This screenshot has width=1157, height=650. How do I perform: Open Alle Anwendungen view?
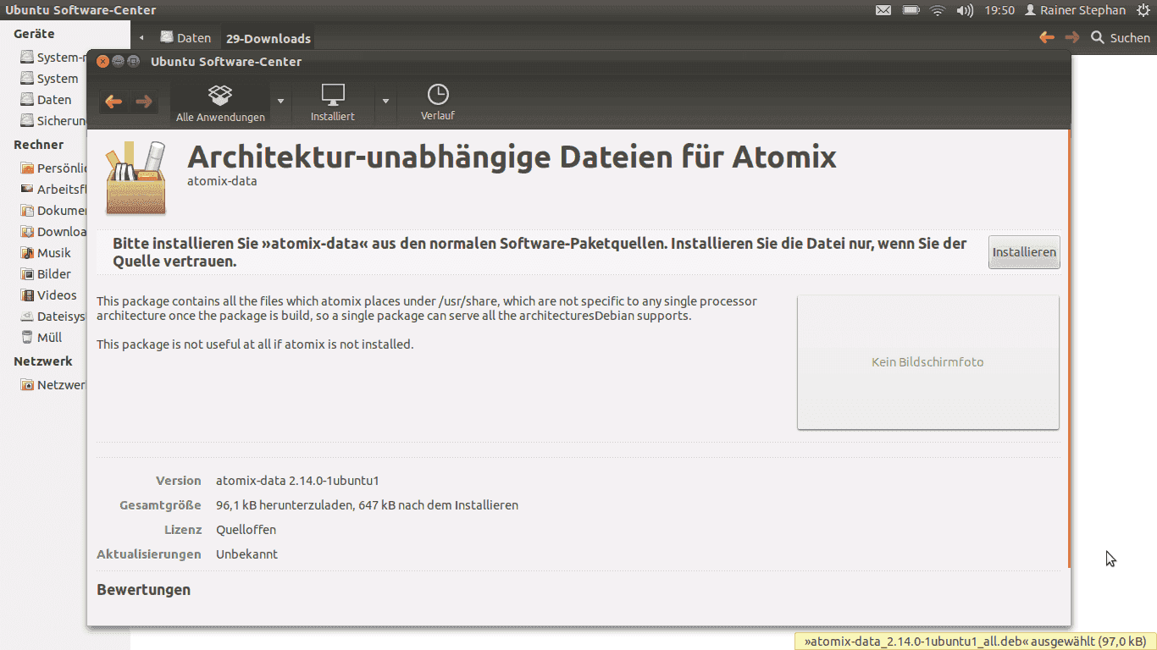point(220,102)
